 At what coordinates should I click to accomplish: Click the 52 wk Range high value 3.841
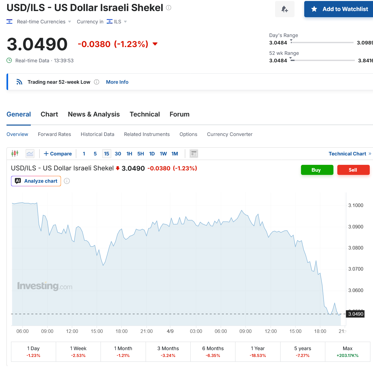point(366,60)
